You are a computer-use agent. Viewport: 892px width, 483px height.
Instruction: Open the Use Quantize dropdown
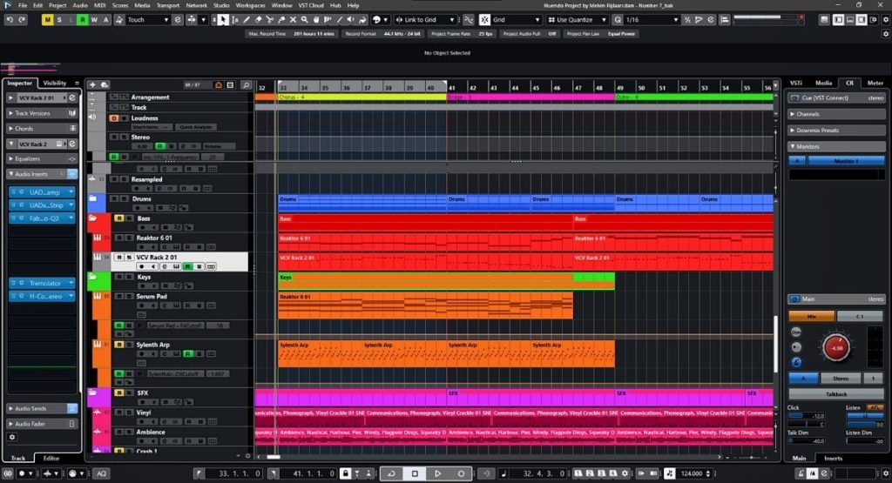pyautogui.click(x=577, y=20)
